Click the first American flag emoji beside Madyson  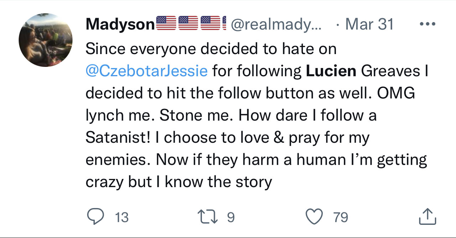coord(166,25)
